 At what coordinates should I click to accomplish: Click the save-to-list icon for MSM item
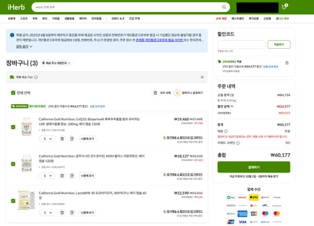coord(72,176)
